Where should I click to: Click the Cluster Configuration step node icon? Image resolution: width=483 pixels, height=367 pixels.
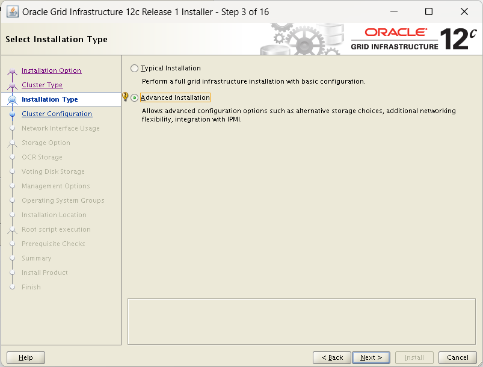pos(12,114)
